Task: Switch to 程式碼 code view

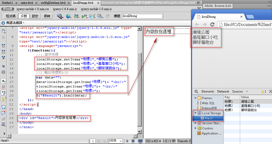Action: 11,16
